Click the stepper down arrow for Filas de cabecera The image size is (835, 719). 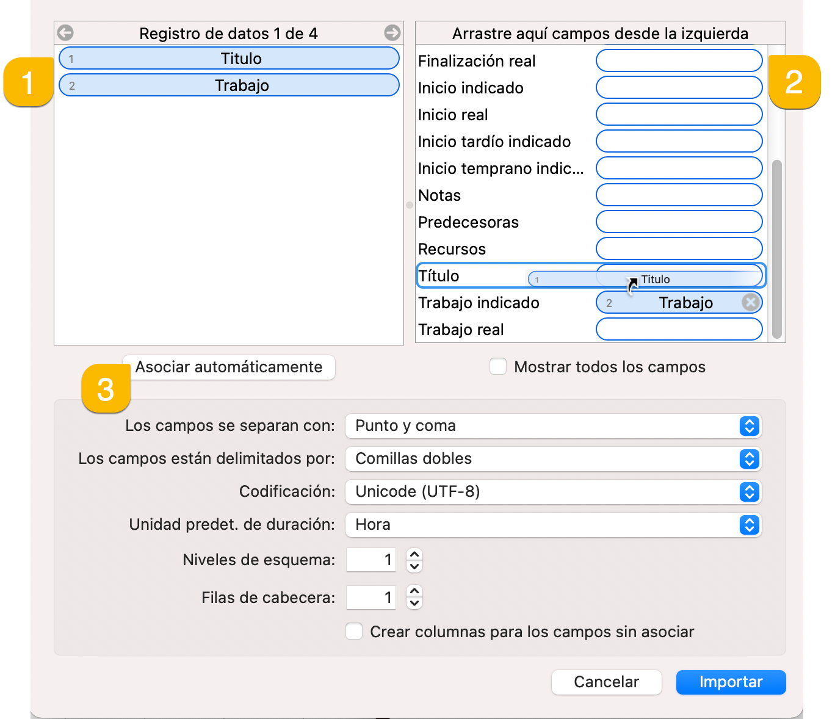click(x=414, y=603)
